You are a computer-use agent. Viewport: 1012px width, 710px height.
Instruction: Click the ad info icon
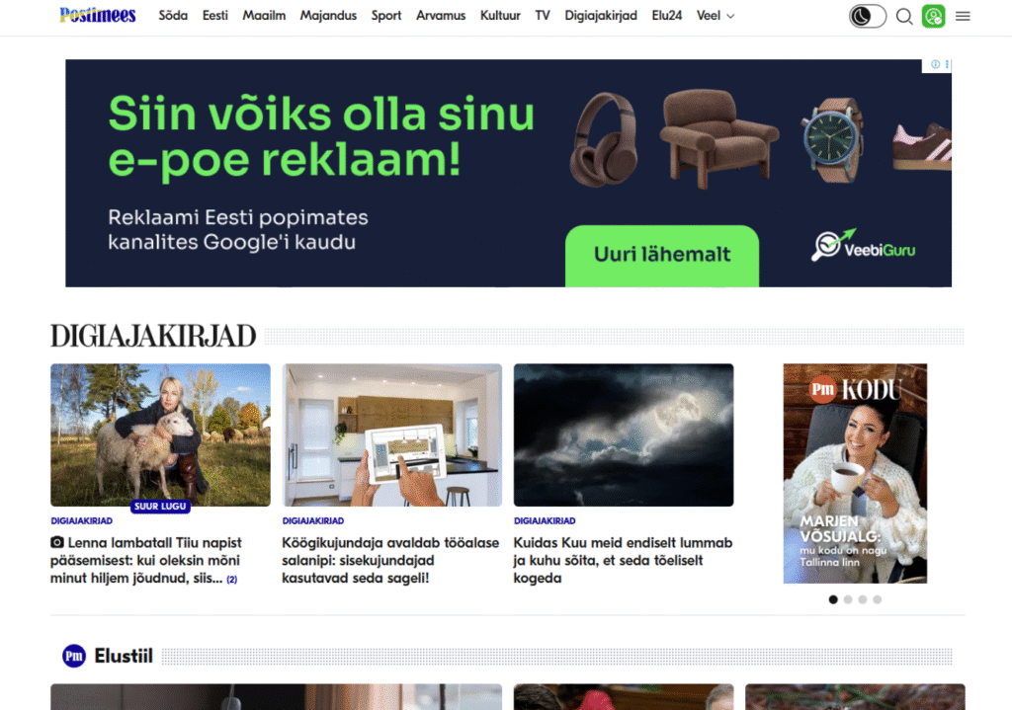pyautogui.click(x=935, y=64)
